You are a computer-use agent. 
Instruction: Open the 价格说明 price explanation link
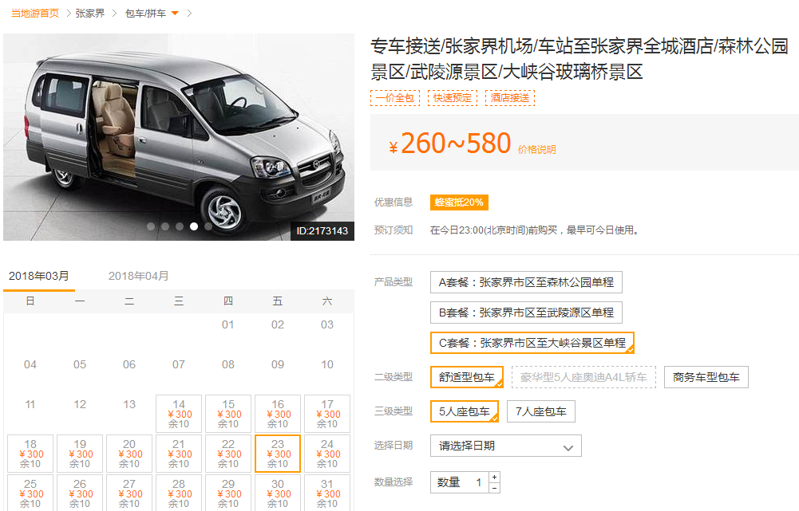click(536, 150)
